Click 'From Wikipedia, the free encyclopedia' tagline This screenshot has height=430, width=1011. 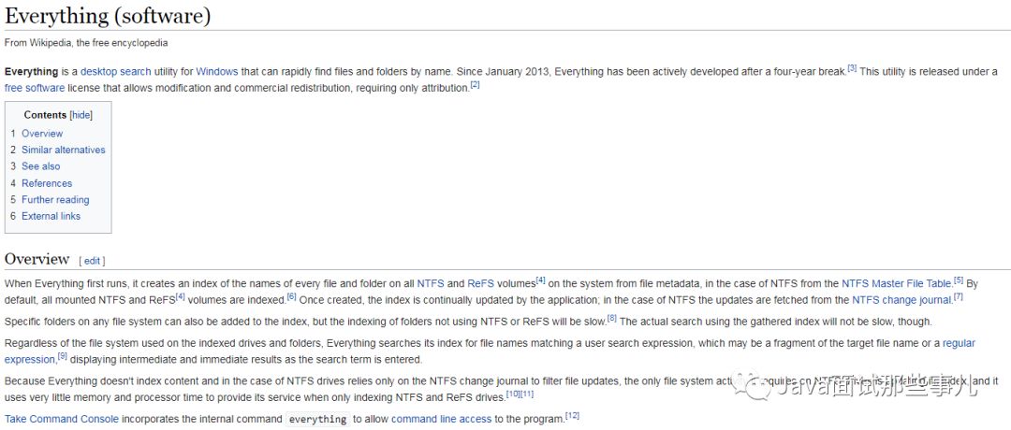[x=86, y=43]
